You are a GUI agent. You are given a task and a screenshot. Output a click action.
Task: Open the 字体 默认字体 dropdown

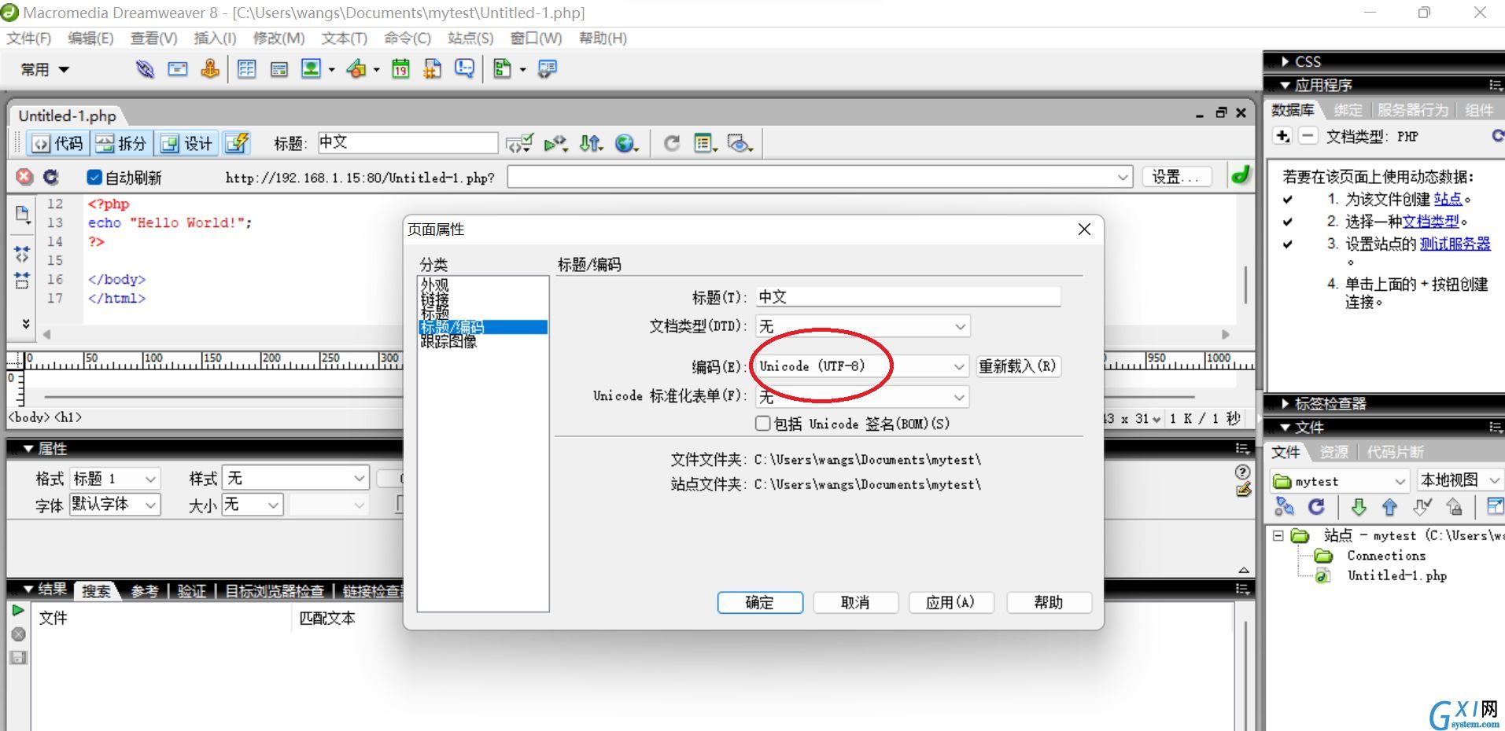(115, 504)
